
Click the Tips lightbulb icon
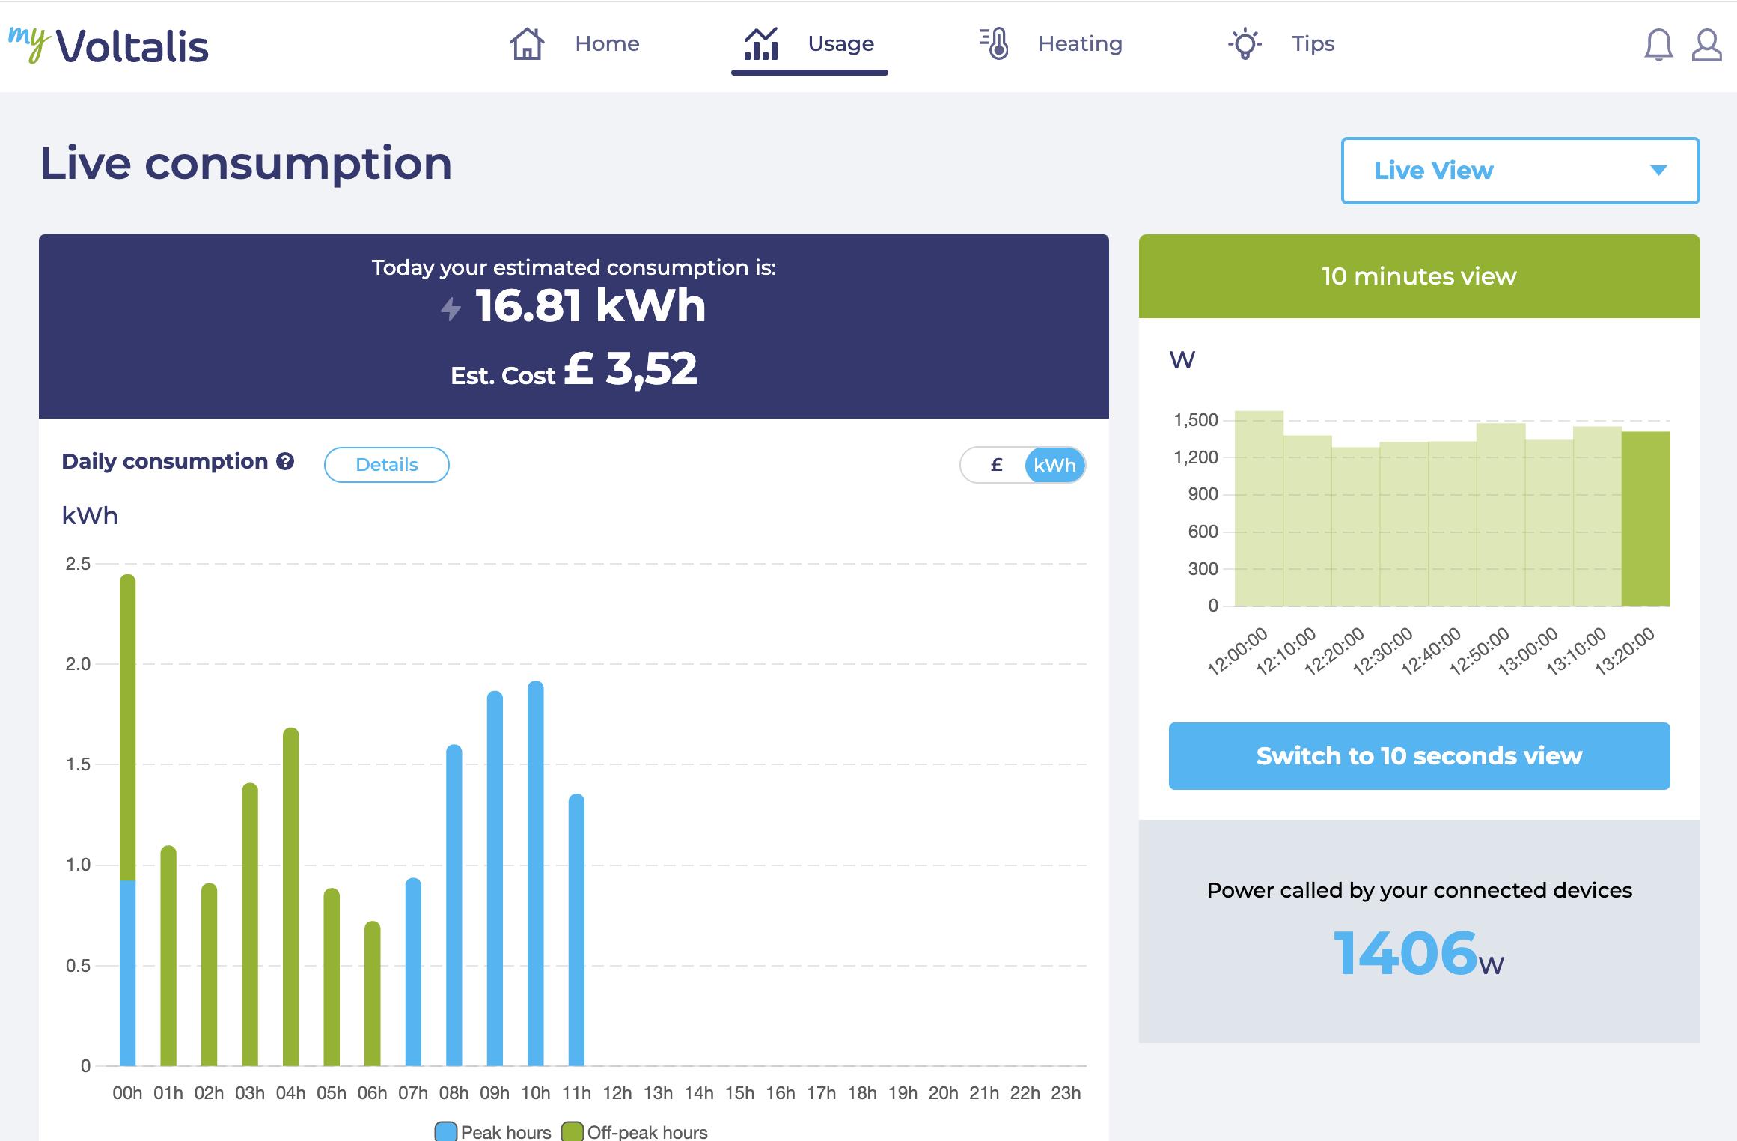coord(1245,43)
